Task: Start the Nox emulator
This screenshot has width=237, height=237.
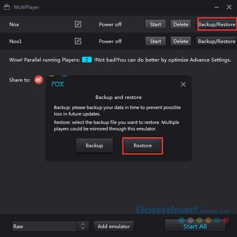Action: [x=155, y=24]
